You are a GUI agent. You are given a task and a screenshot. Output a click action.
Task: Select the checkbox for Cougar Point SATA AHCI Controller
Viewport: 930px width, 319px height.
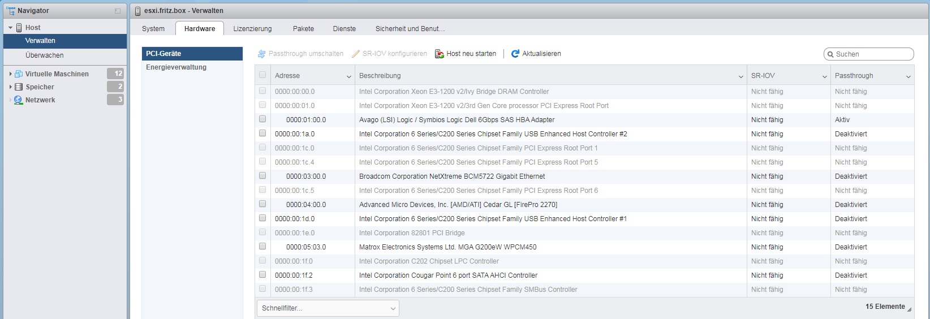click(x=262, y=275)
